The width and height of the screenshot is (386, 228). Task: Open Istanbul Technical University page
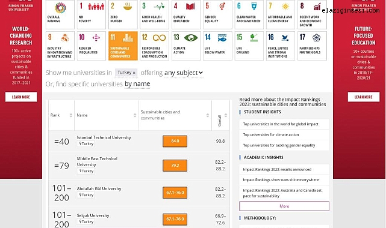[x=104, y=137]
